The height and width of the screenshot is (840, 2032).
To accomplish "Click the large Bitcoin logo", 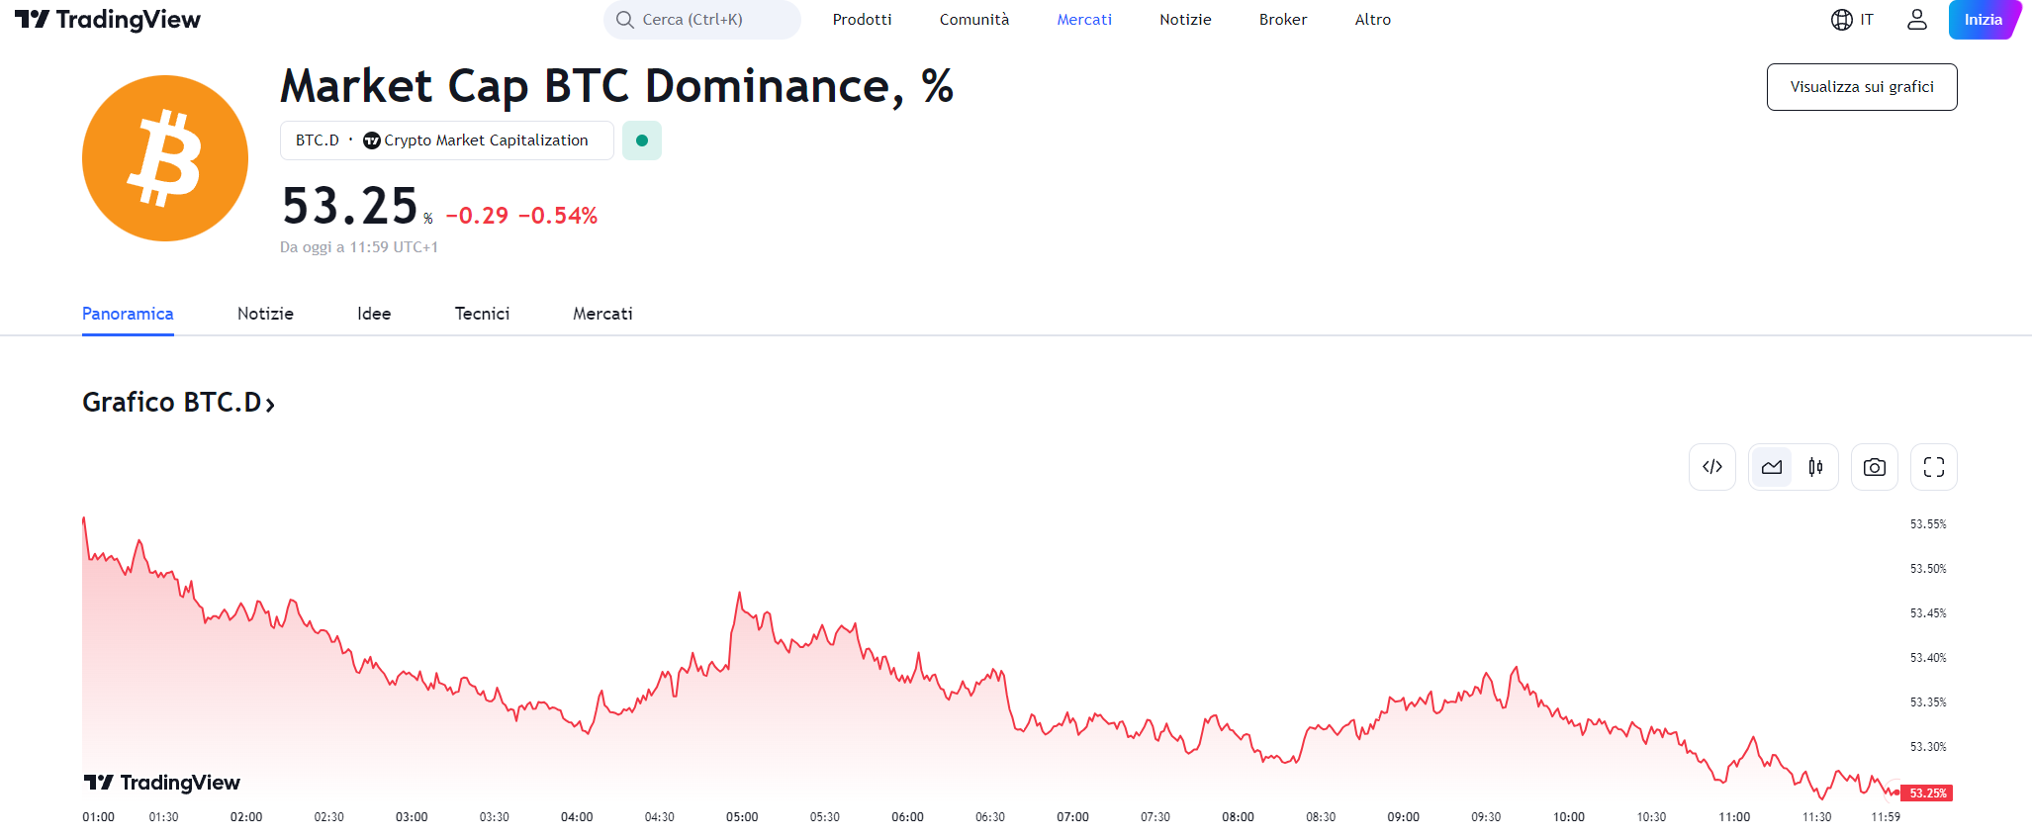I will (165, 158).
